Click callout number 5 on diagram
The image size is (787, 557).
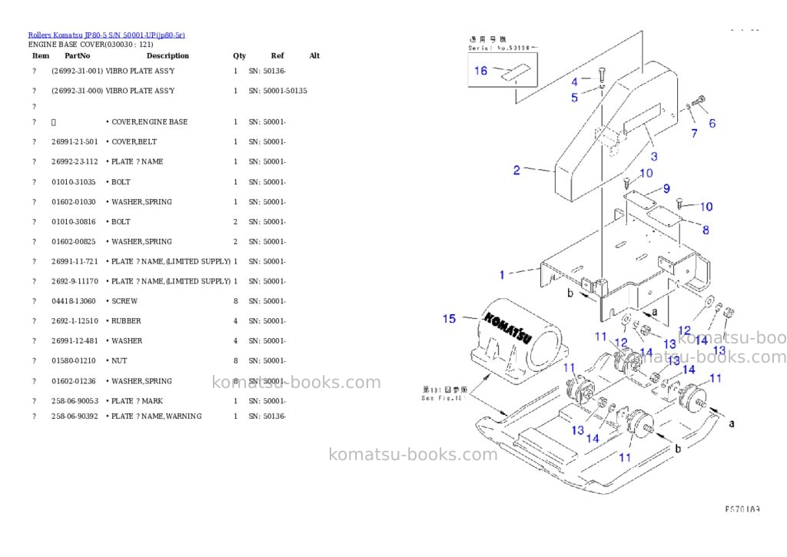tap(575, 98)
